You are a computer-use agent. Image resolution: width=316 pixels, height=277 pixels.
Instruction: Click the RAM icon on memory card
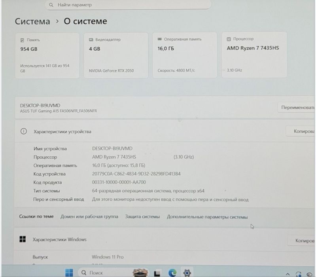coord(160,39)
